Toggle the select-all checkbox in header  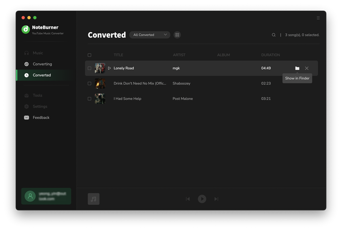tap(89, 55)
